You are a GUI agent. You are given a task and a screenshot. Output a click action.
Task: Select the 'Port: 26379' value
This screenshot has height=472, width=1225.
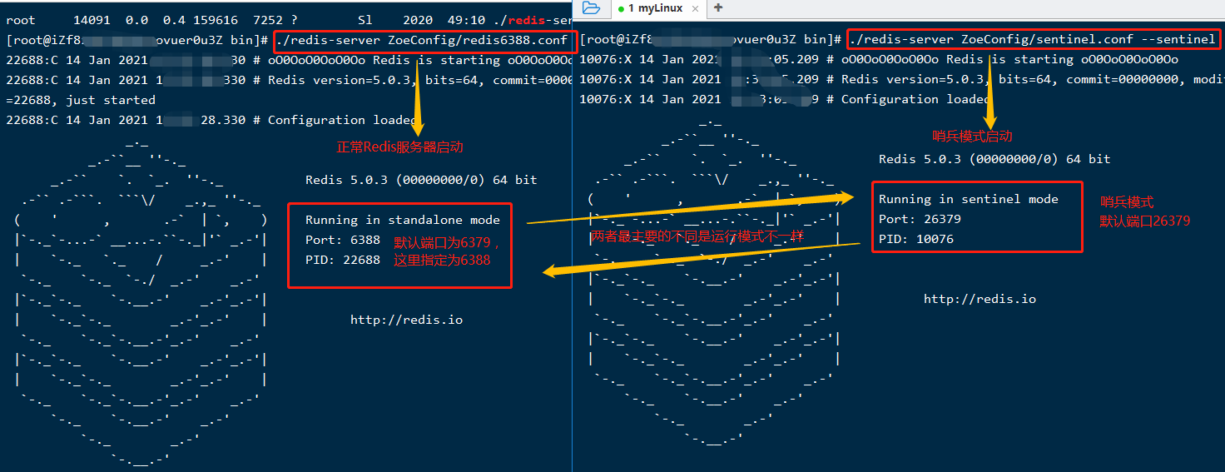920,219
